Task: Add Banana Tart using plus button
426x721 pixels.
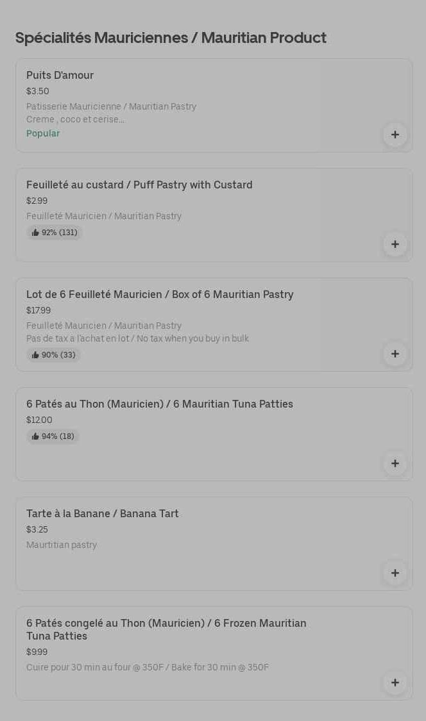Action: (395, 573)
